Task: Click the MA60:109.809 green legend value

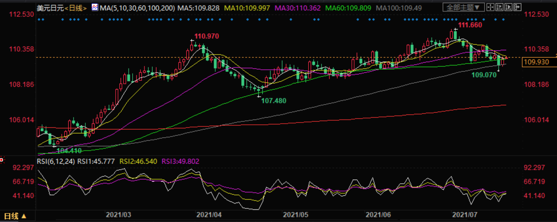Action: 348,8
